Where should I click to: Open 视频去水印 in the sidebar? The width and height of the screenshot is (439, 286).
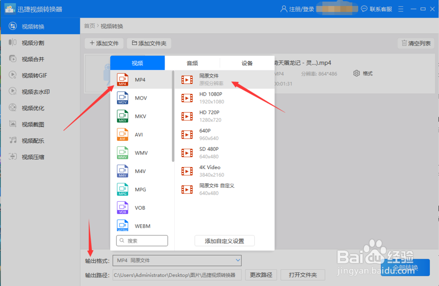pyautogui.click(x=40, y=92)
